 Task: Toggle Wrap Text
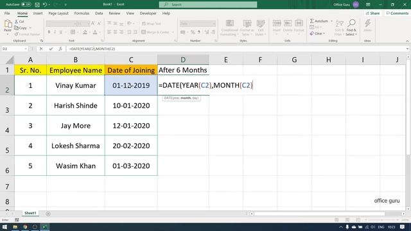[152, 24]
